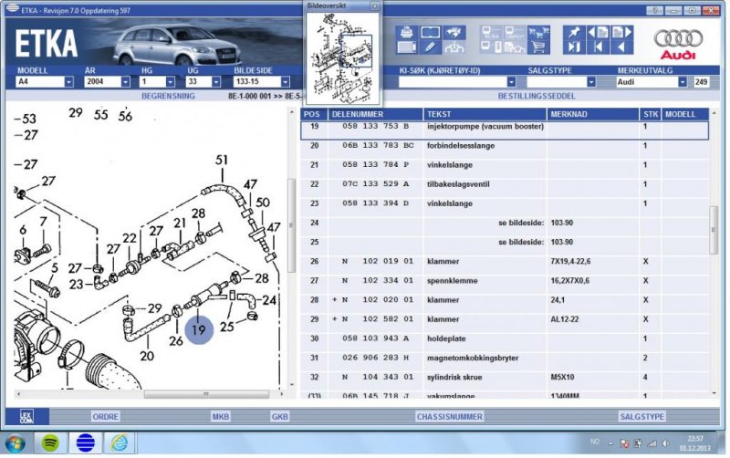Click the pencil edit icon

pos(429,47)
